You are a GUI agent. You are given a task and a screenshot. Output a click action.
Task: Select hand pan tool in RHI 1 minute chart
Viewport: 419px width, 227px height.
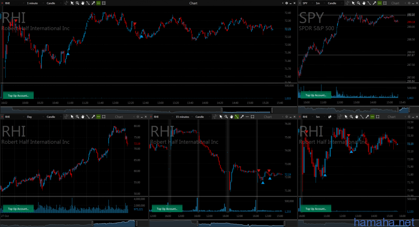point(82,3)
